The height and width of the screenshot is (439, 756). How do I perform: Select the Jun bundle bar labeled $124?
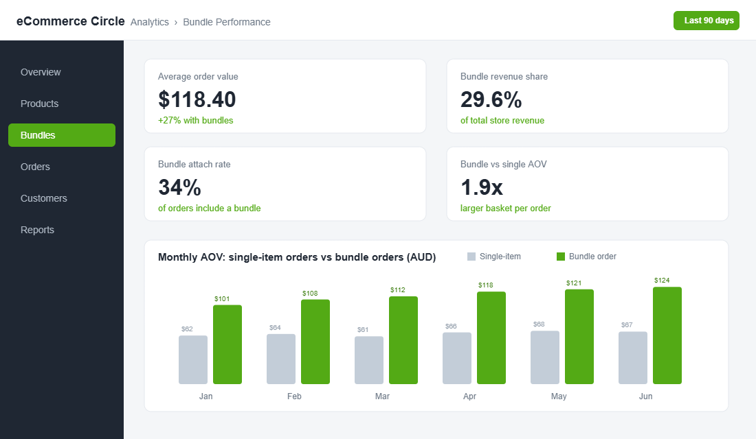point(667,335)
